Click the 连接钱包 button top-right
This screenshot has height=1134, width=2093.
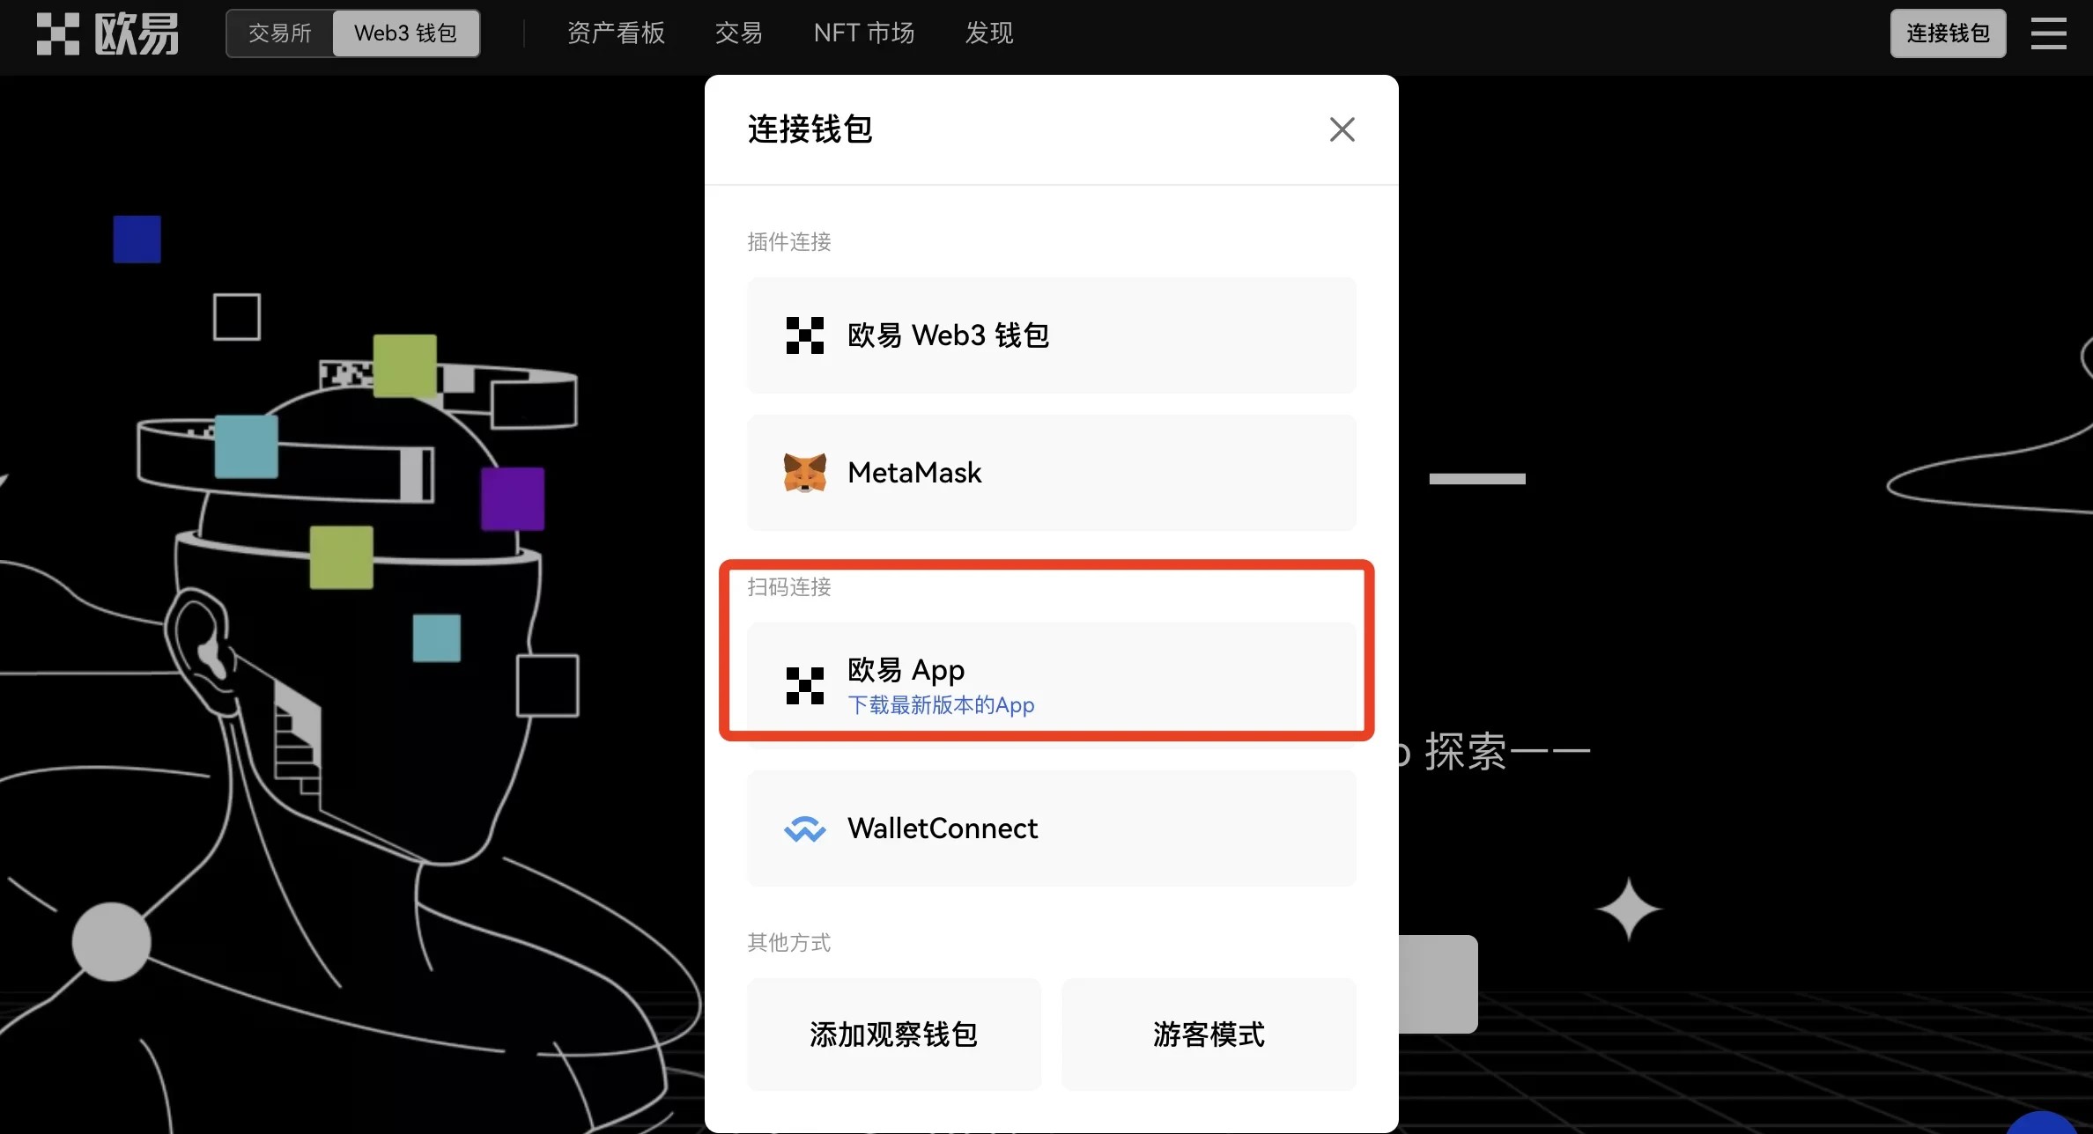pos(1946,32)
